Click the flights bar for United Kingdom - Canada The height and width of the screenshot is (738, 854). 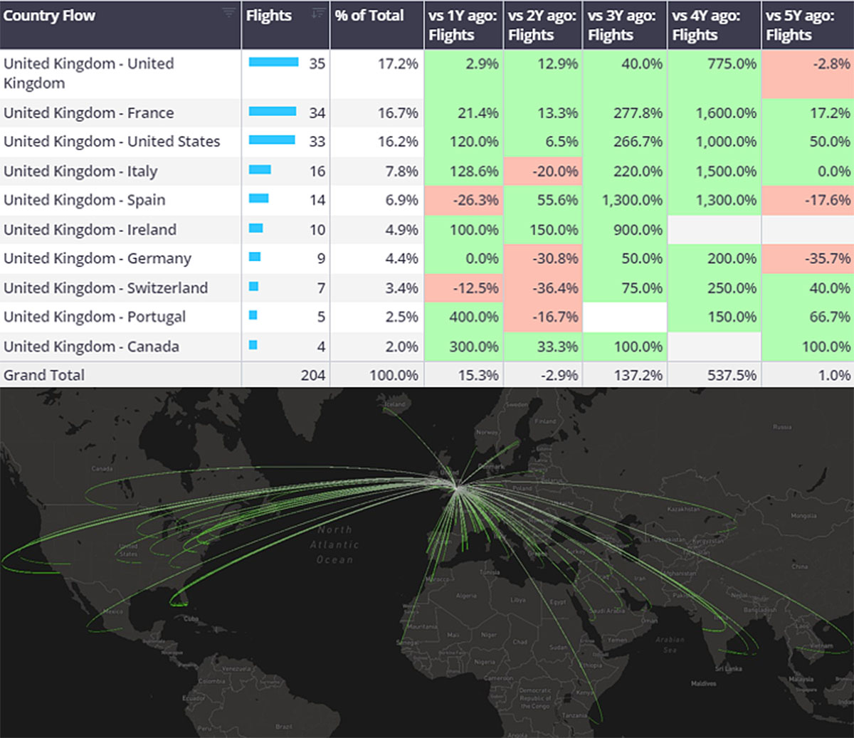point(253,346)
